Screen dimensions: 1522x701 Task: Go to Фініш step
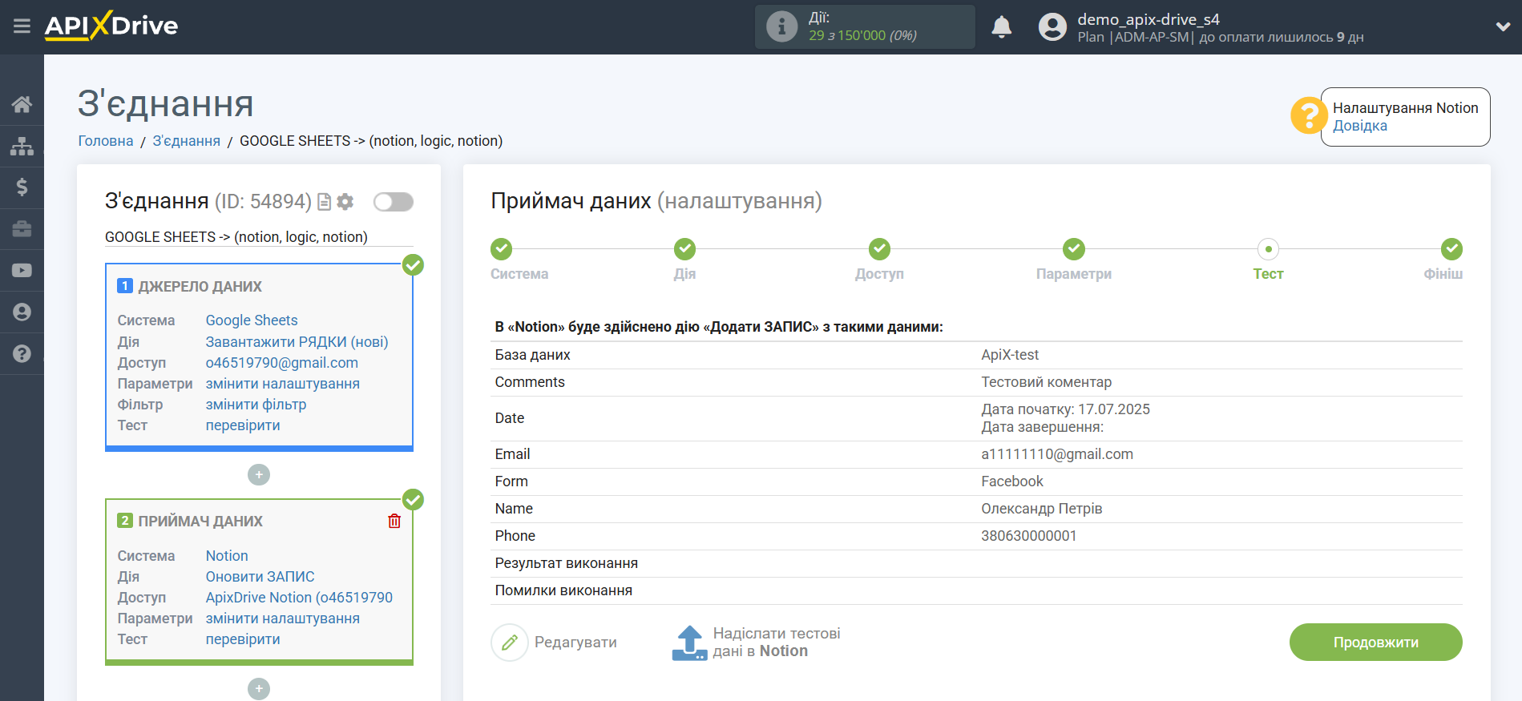click(x=1451, y=249)
